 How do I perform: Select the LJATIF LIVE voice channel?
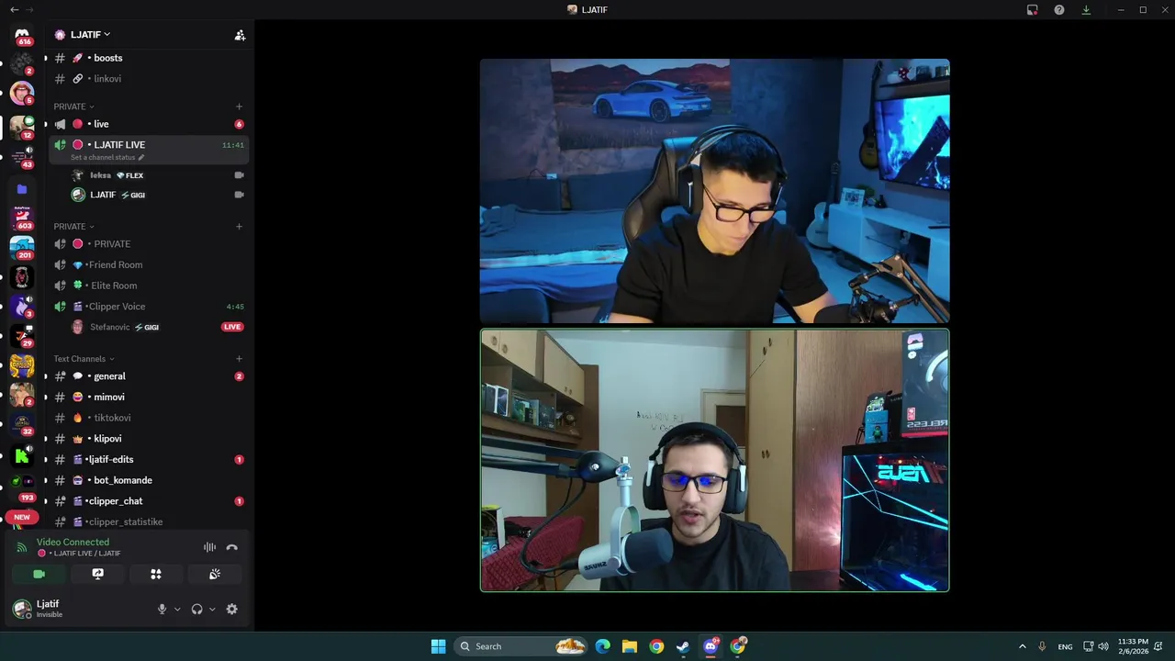coord(148,149)
